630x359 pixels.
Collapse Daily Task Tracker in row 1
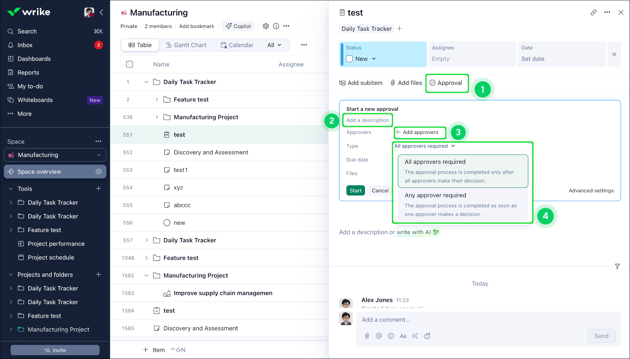click(x=146, y=82)
